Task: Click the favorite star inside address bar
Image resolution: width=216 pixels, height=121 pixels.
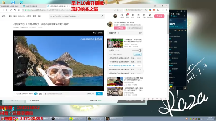Action: click(118, 10)
